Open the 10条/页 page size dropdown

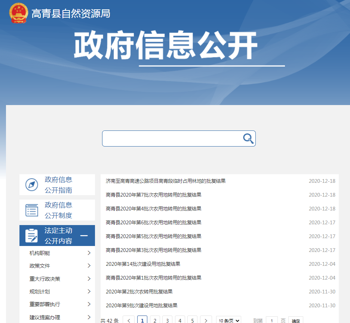(x=228, y=320)
